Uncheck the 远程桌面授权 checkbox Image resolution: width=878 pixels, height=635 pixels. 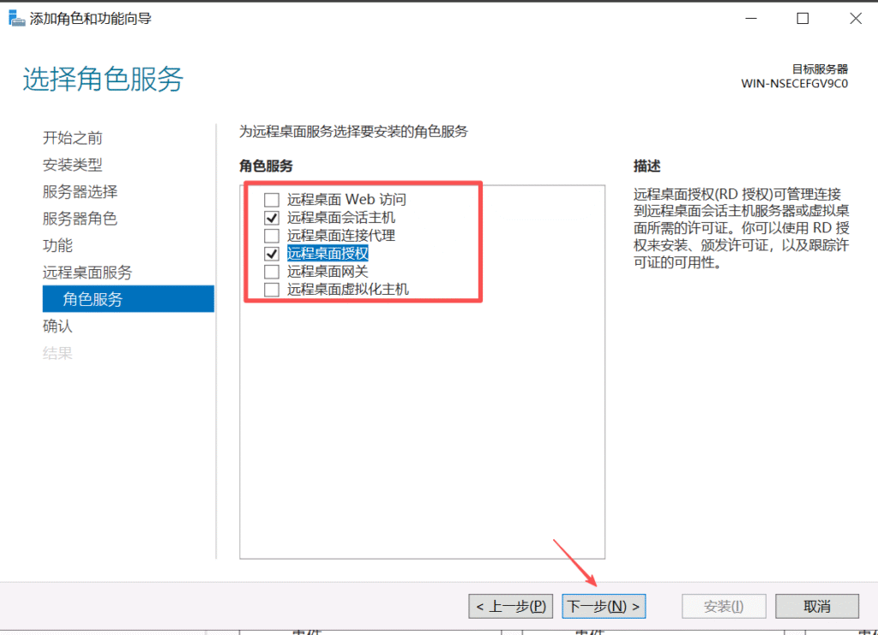[272, 254]
